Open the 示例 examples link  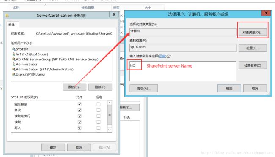click(162, 56)
